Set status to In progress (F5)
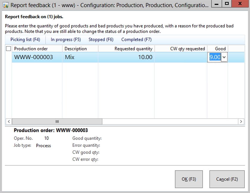The image size is (250, 193). (66, 39)
